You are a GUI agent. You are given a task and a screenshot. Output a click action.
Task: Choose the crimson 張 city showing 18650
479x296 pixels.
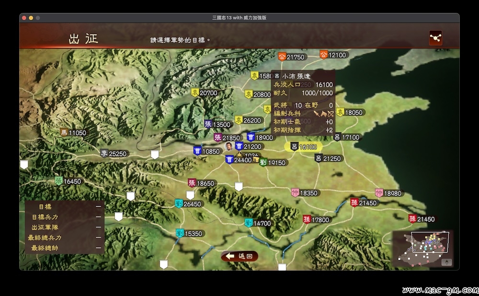202,183
